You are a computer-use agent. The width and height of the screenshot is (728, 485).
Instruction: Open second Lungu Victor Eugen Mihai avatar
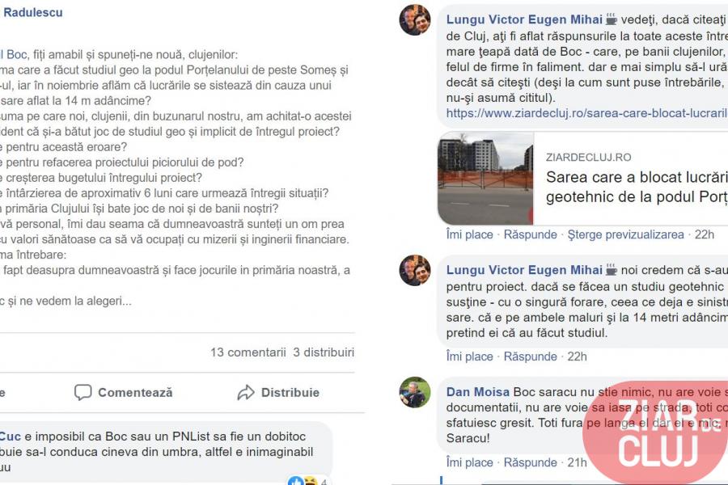pos(415,270)
